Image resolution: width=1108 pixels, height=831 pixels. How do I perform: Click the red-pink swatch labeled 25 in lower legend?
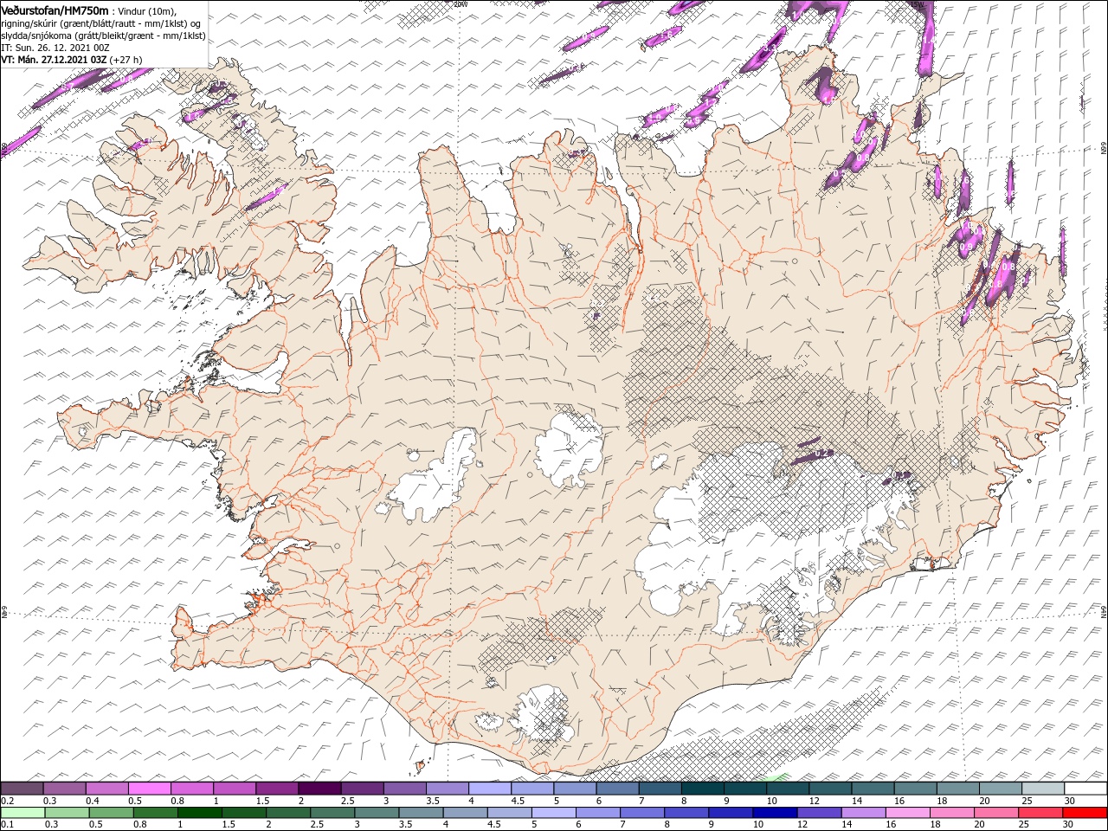1040,813
